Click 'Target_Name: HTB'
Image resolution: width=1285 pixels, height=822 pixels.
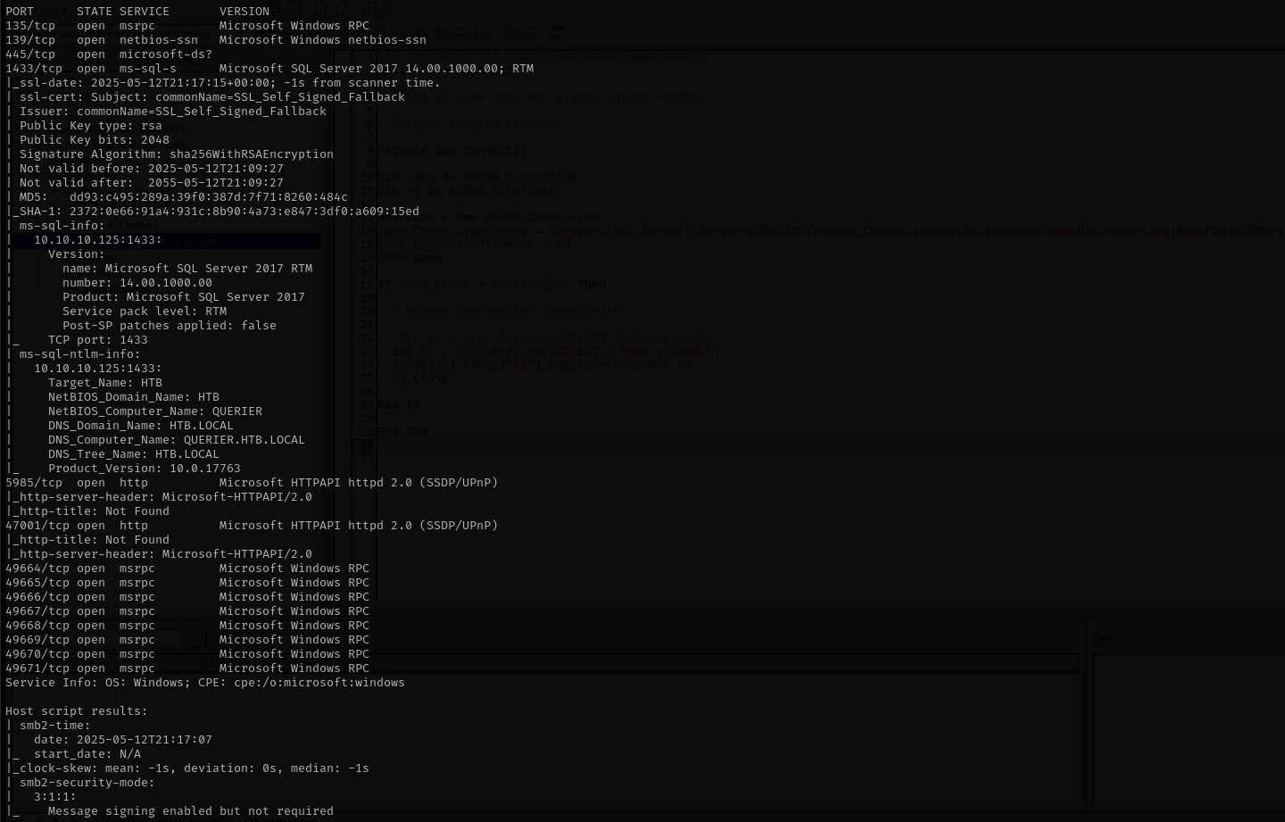[105, 383]
